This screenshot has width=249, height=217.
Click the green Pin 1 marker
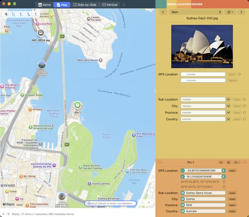(78, 105)
